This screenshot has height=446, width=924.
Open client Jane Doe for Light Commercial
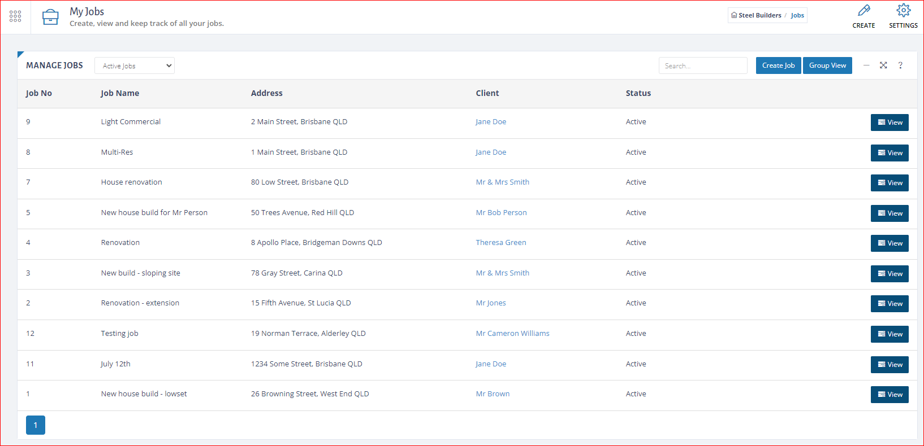(x=491, y=121)
